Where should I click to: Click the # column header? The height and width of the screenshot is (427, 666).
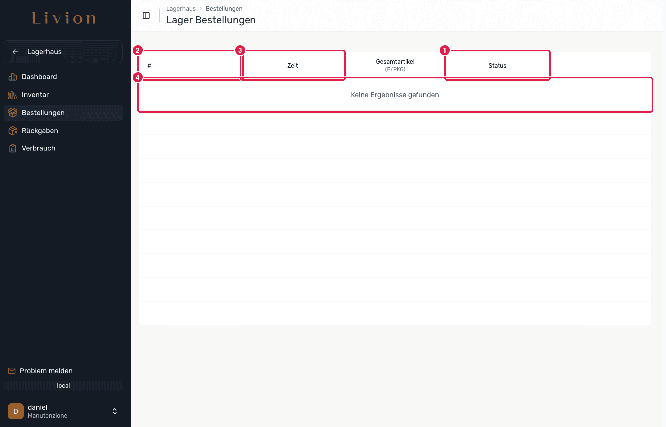tap(189, 65)
